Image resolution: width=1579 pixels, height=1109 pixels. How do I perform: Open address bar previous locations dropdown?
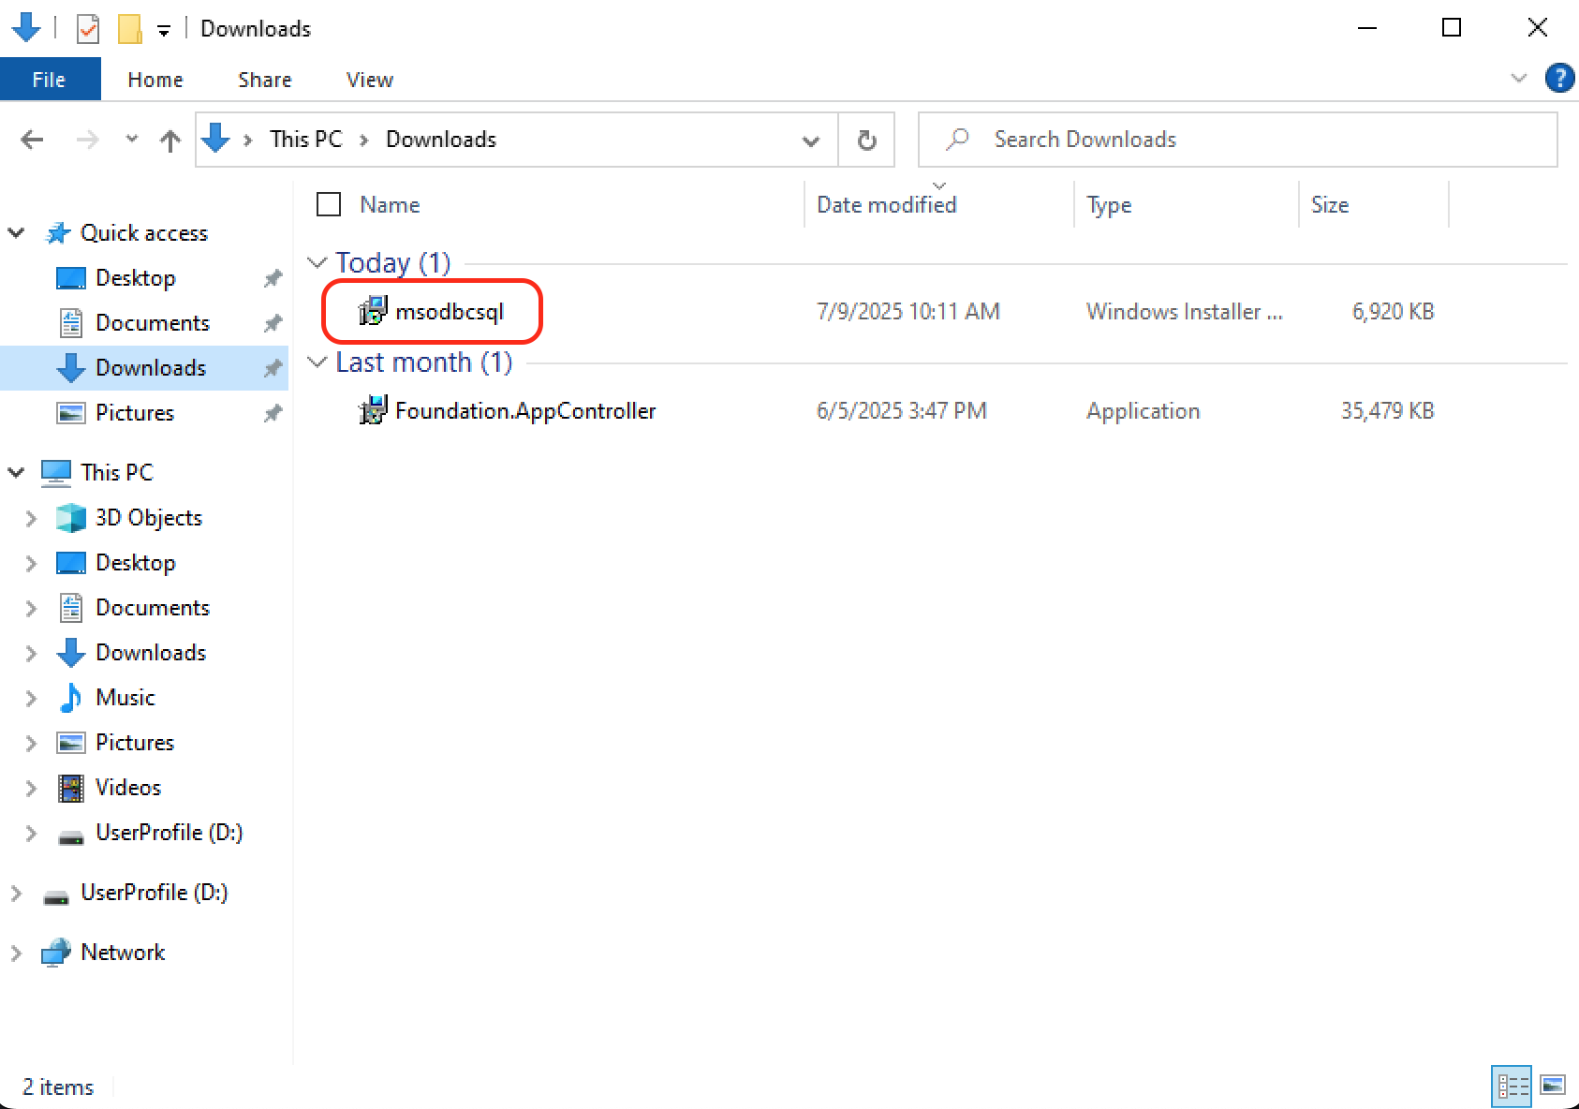tap(810, 140)
